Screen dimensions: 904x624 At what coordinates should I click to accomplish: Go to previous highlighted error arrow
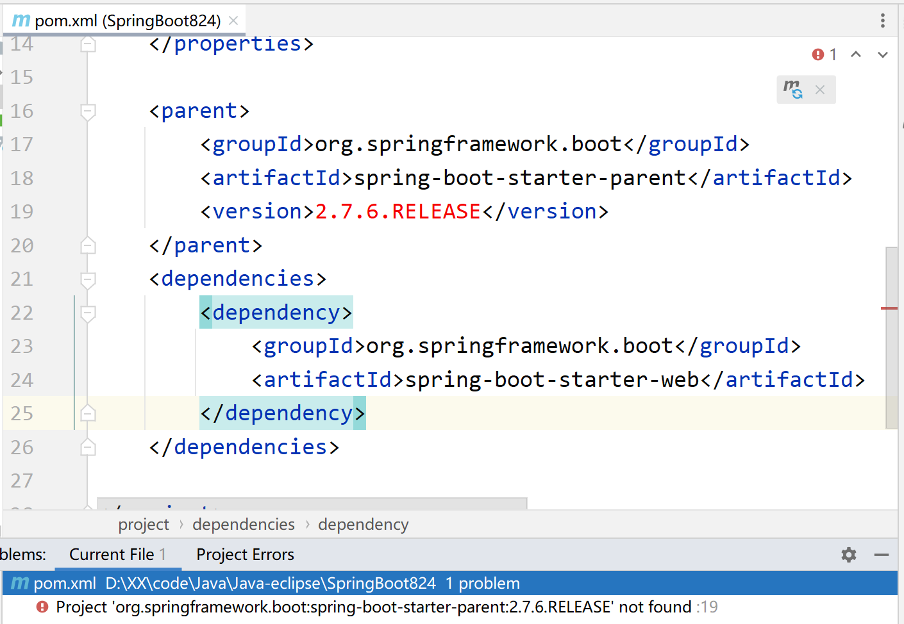pyautogui.click(x=856, y=54)
